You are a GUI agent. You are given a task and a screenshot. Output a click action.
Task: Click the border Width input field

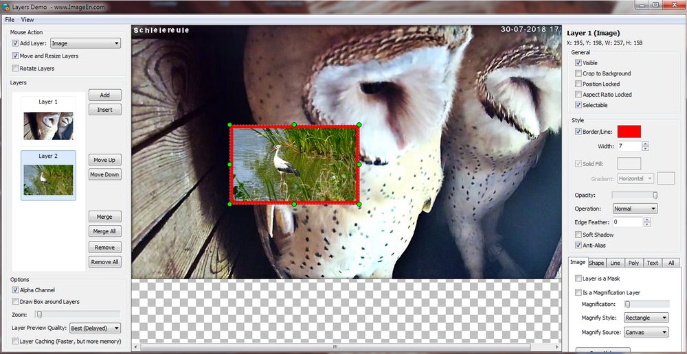coord(630,146)
